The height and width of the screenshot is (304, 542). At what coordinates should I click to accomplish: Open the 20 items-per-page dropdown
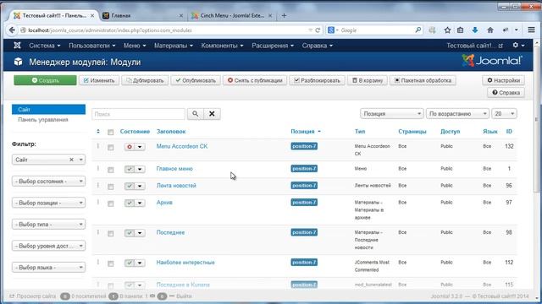(x=504, y=114)
